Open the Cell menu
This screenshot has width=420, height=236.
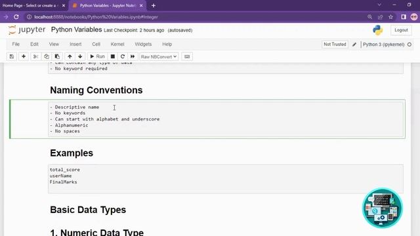click(x=96, y=44)
